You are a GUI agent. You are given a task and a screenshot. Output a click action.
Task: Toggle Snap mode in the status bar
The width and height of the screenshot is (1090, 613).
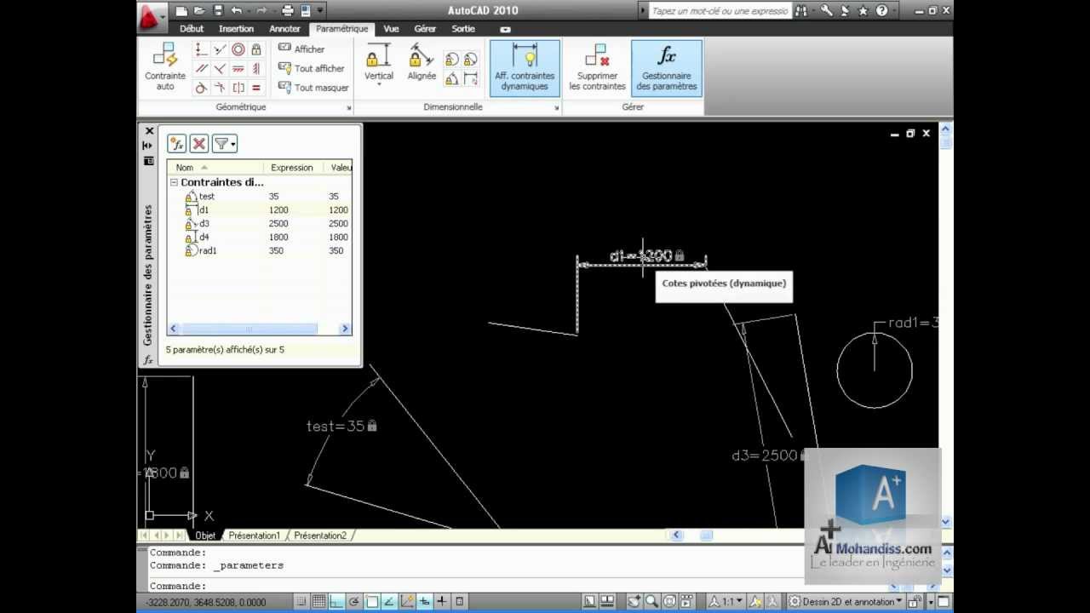[301, 602]
